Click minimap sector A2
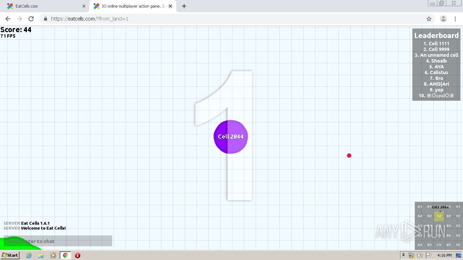This screenshot has width=463, height=260. coord(420,216)
